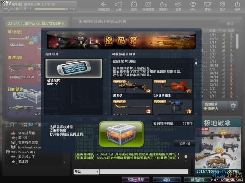
Task: Open quick join settings gear
Action: (233, 107)
